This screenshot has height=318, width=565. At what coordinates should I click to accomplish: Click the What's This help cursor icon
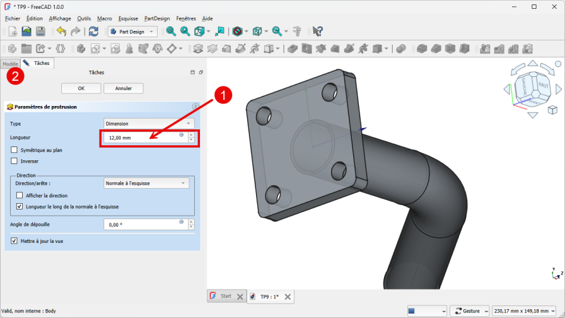318,31
